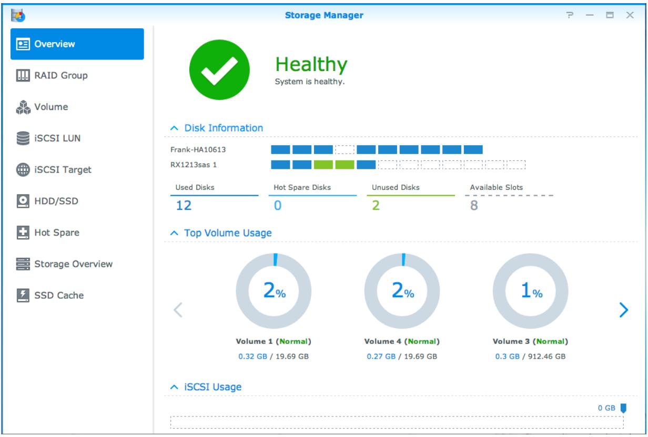This screenshot has height=437, width=648.
Task: Show next volumes with right arrow
Action: pos(624,310)
